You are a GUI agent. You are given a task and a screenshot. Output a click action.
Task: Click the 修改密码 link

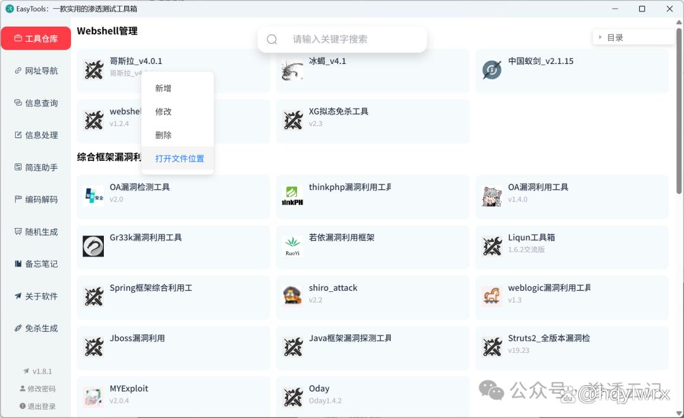pos(37,389)
